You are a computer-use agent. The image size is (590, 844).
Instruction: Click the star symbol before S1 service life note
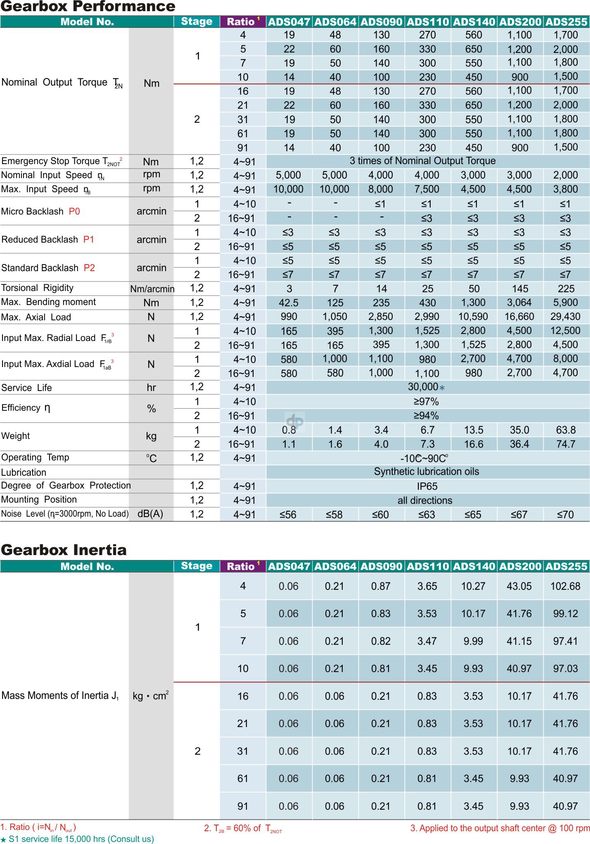[4, 839]
